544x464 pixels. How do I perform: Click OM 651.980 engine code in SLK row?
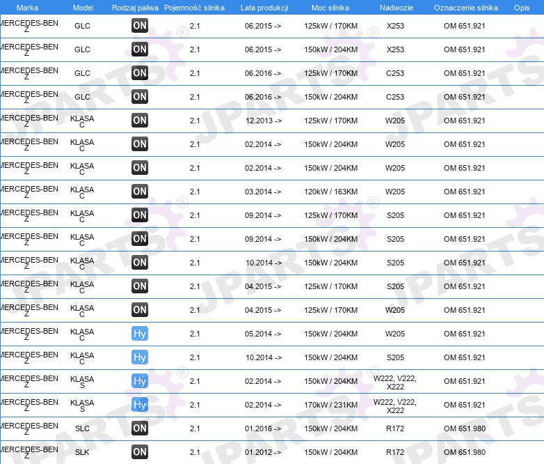point(465,452)
